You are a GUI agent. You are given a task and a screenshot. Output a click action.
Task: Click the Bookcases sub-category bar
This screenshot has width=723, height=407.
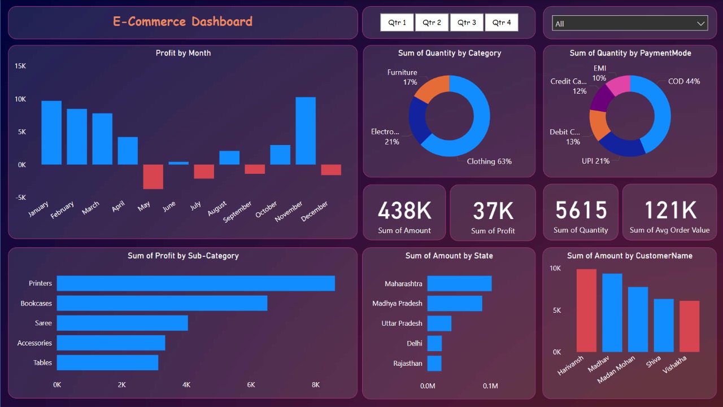[162, 303]
